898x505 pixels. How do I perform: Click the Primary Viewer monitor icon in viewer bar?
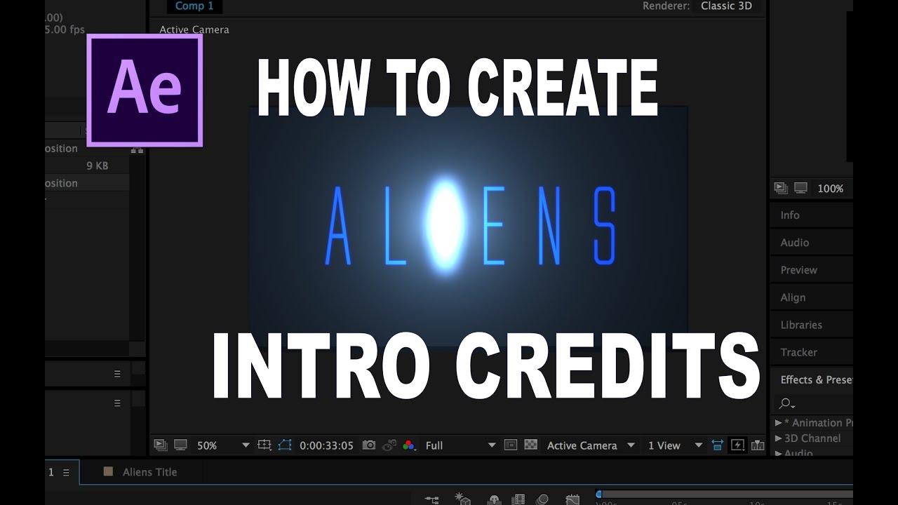(180, 445)
